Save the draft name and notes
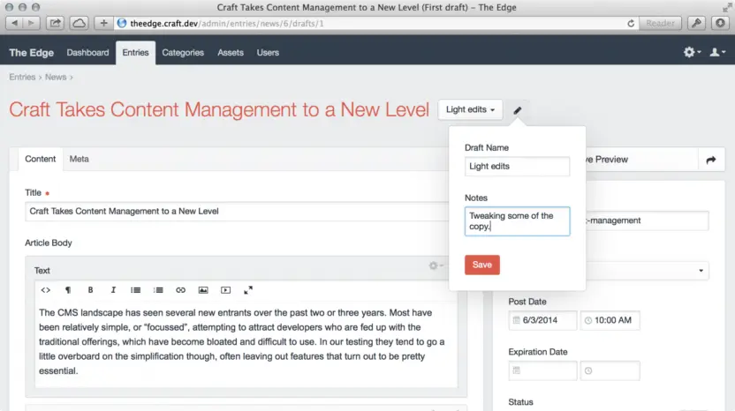Image resolution: width=735 pixels, height=411 pixels. click(481, 265)
